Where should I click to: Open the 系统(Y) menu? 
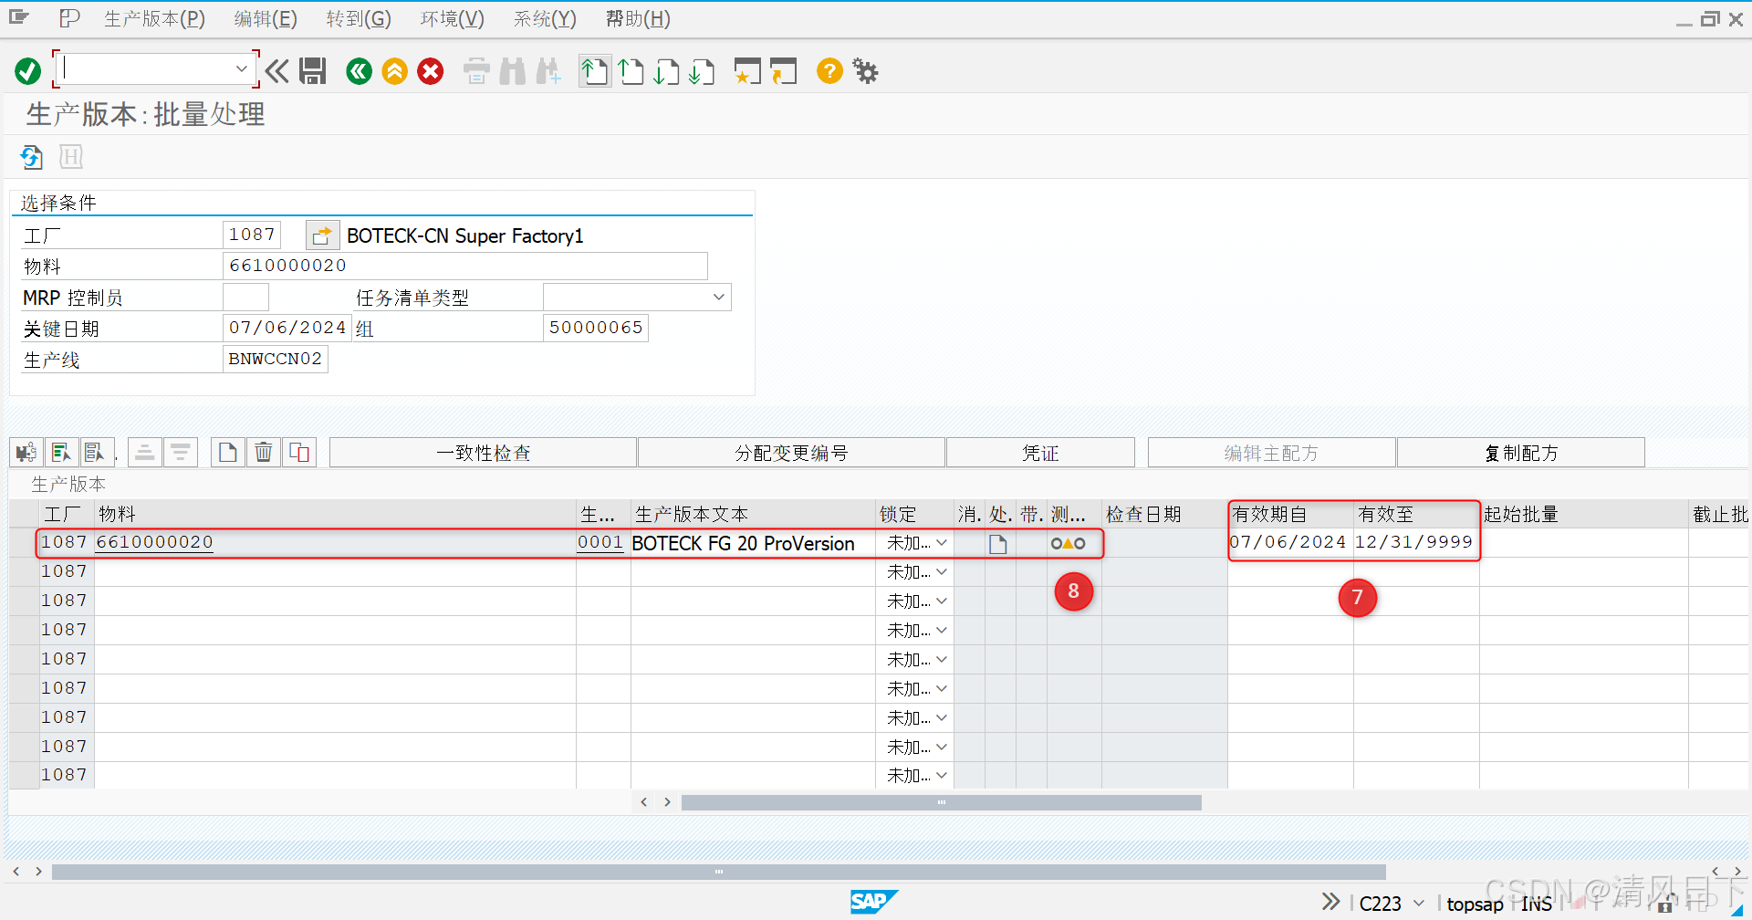click(x=545, y=19)
